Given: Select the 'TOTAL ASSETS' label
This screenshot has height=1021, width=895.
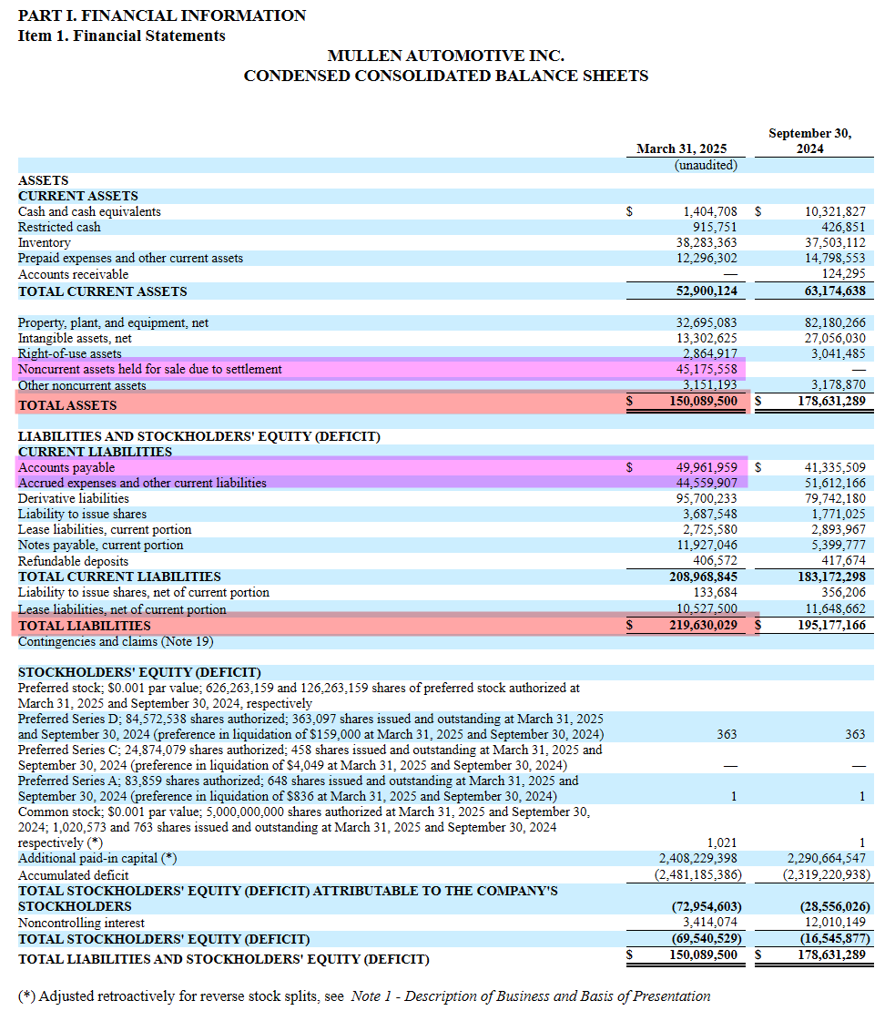Looking at the screenshot, I should pyautogui.click(x=67, y=405).
